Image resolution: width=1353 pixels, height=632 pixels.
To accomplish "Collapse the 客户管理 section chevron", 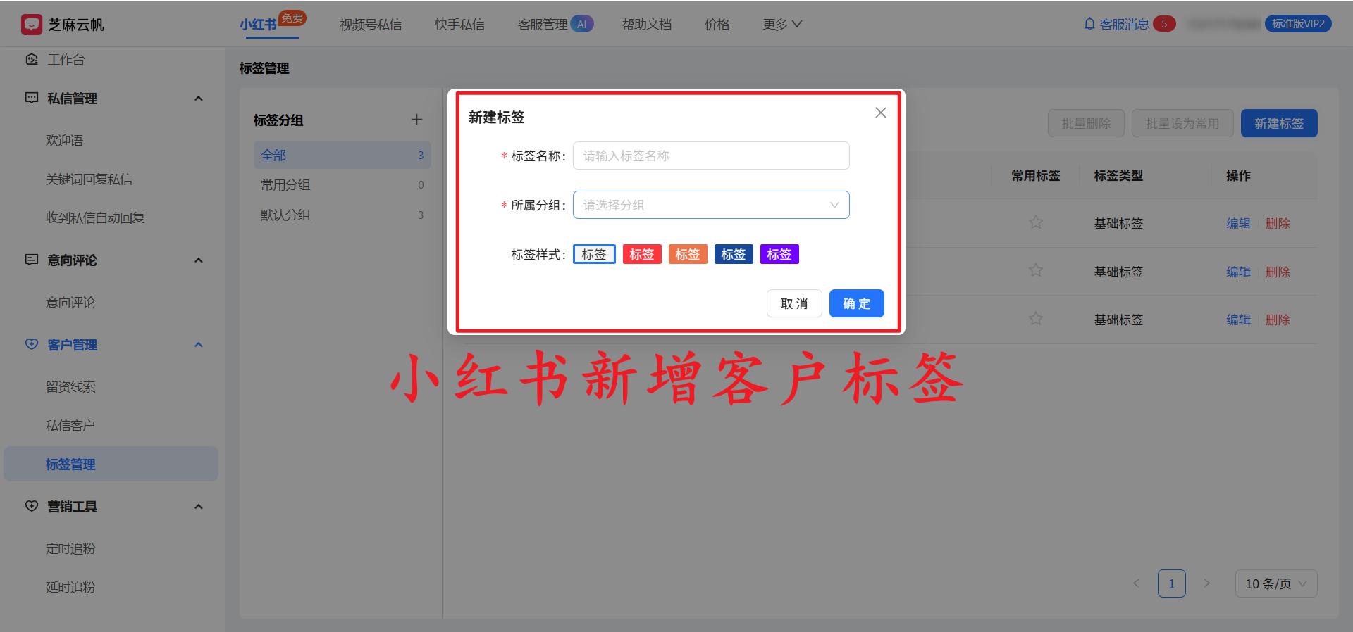I will pyautogui.click(x=199, y=345).
